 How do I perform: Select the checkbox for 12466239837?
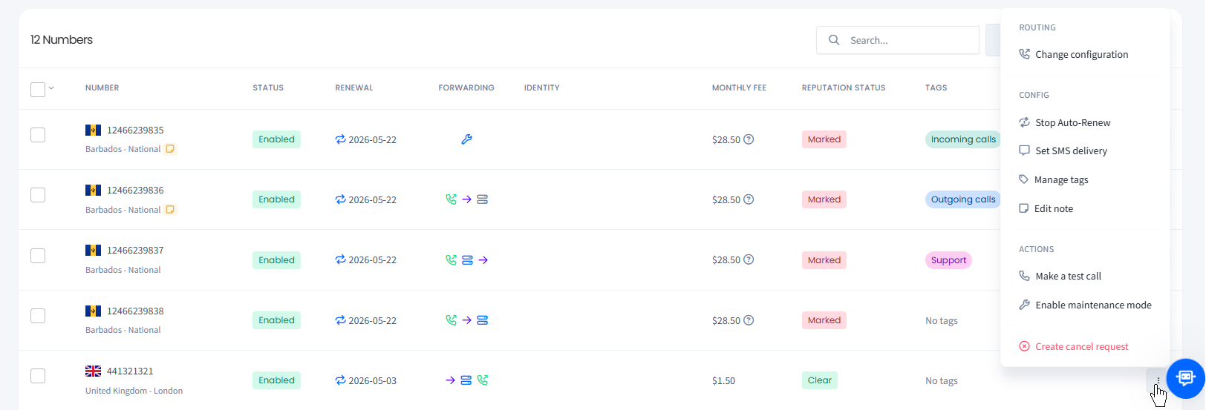point(38,256)
